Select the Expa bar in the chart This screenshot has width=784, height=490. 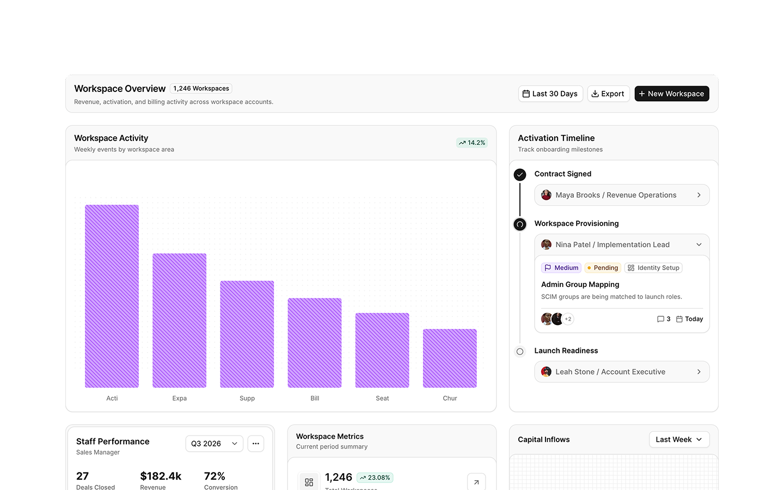pos(180,321)
